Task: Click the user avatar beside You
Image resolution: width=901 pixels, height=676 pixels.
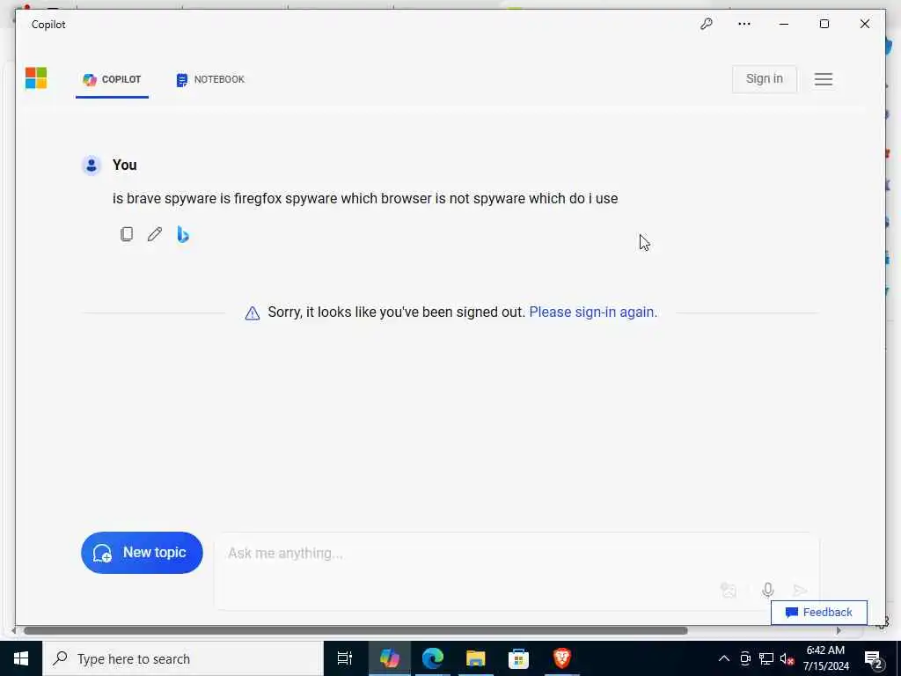Action: (x=92, y=165)
